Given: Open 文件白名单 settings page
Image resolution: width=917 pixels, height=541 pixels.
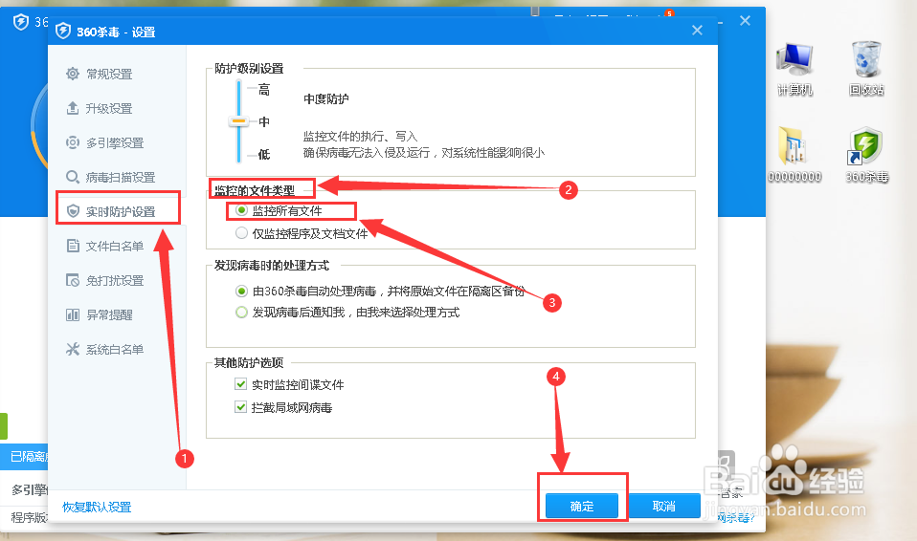Looking at the screenshot, I should (115, 247).
